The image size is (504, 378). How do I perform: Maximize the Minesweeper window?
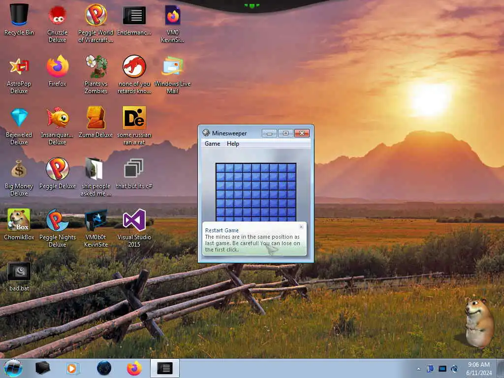pos(285,133)
